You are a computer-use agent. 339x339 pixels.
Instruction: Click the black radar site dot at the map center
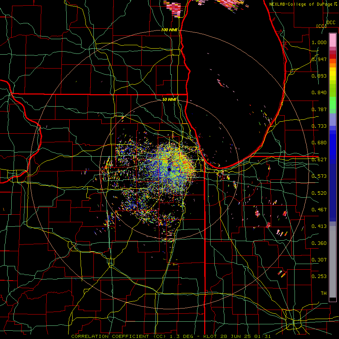(169, 169)
